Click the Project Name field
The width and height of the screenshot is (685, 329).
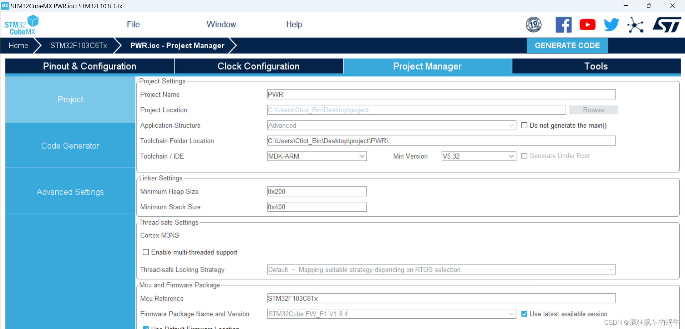(441, 94)
